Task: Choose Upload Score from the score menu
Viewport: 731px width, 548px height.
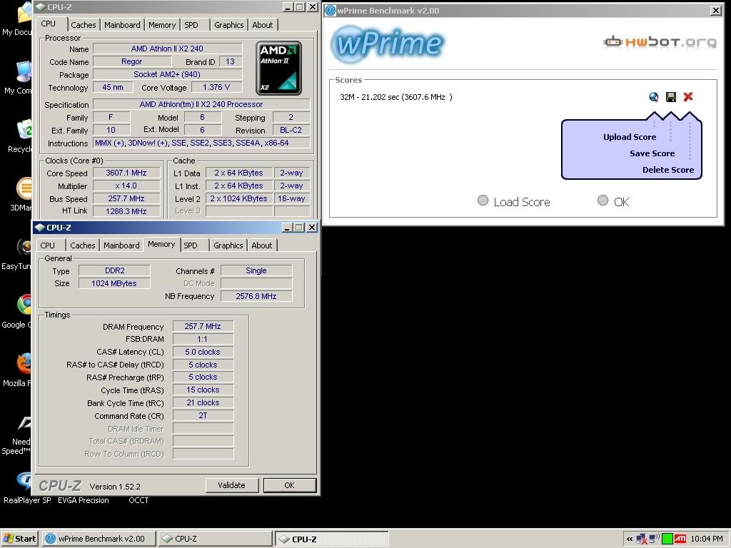Action: [x=630, y=136]
